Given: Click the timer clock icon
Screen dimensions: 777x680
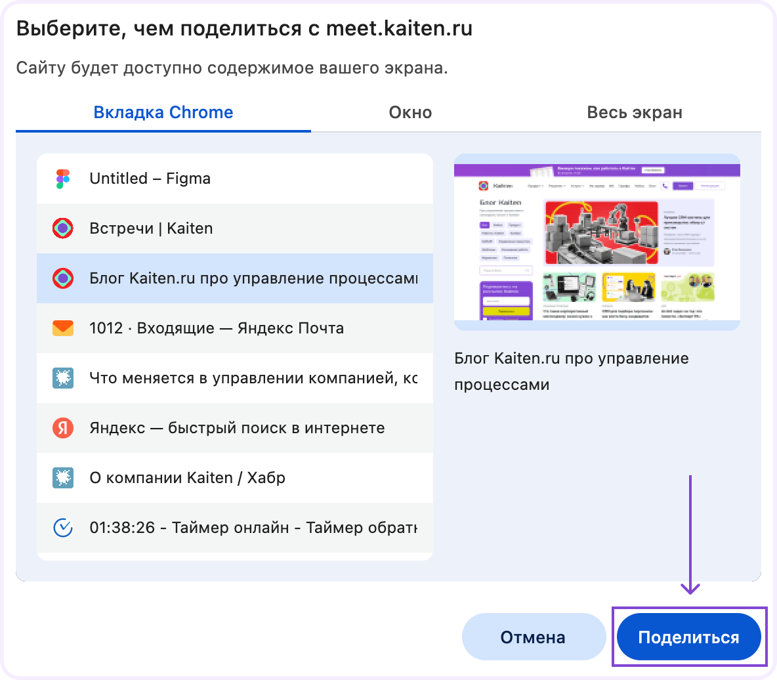Looking at the screenshot, I should coord(63,528).
